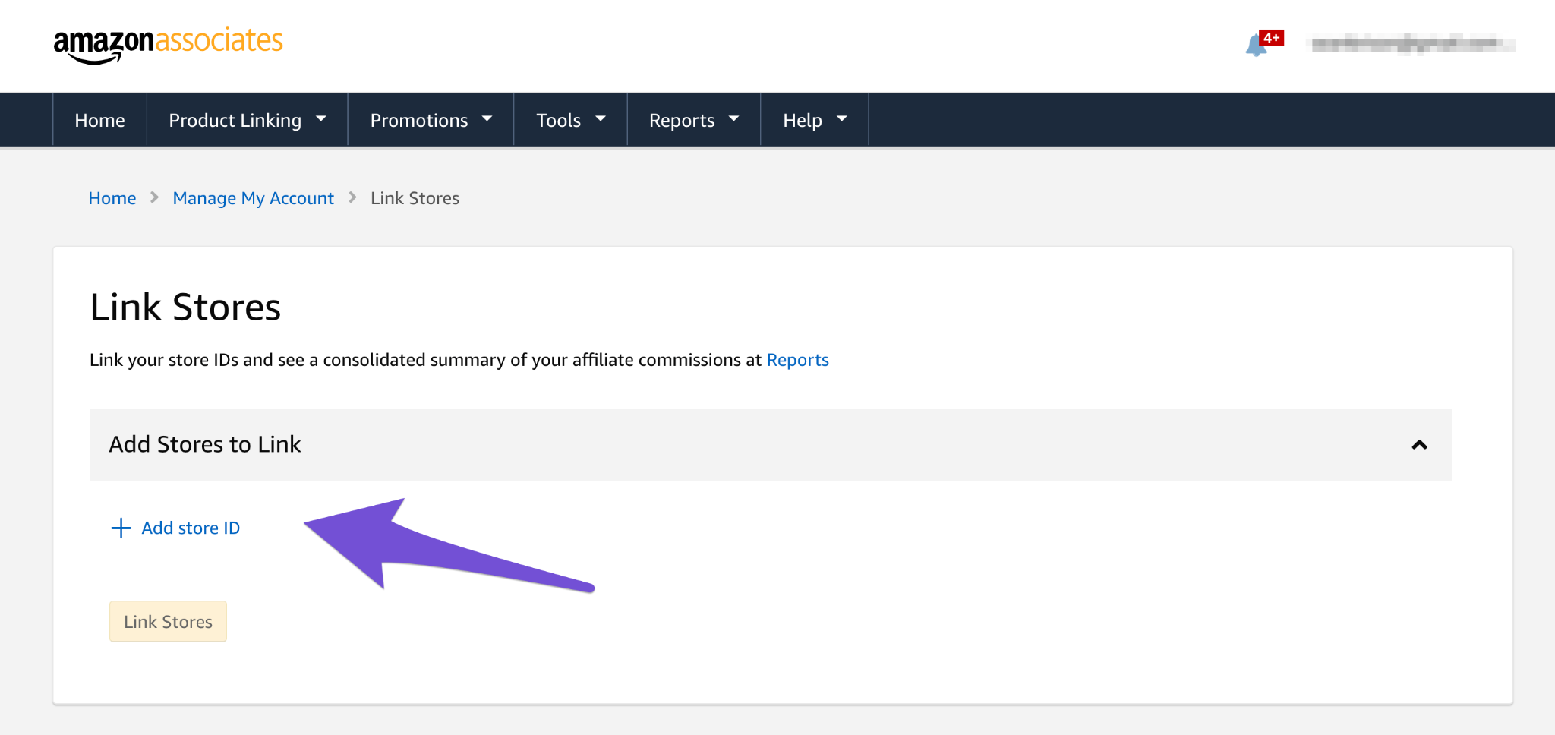Open the Reports link in the description
1555x735 pixels.
point(797,360)
